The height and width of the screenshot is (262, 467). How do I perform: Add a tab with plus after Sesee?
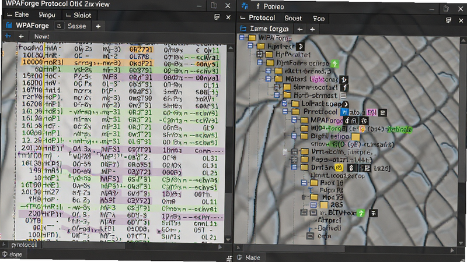[x=98, y=26]
